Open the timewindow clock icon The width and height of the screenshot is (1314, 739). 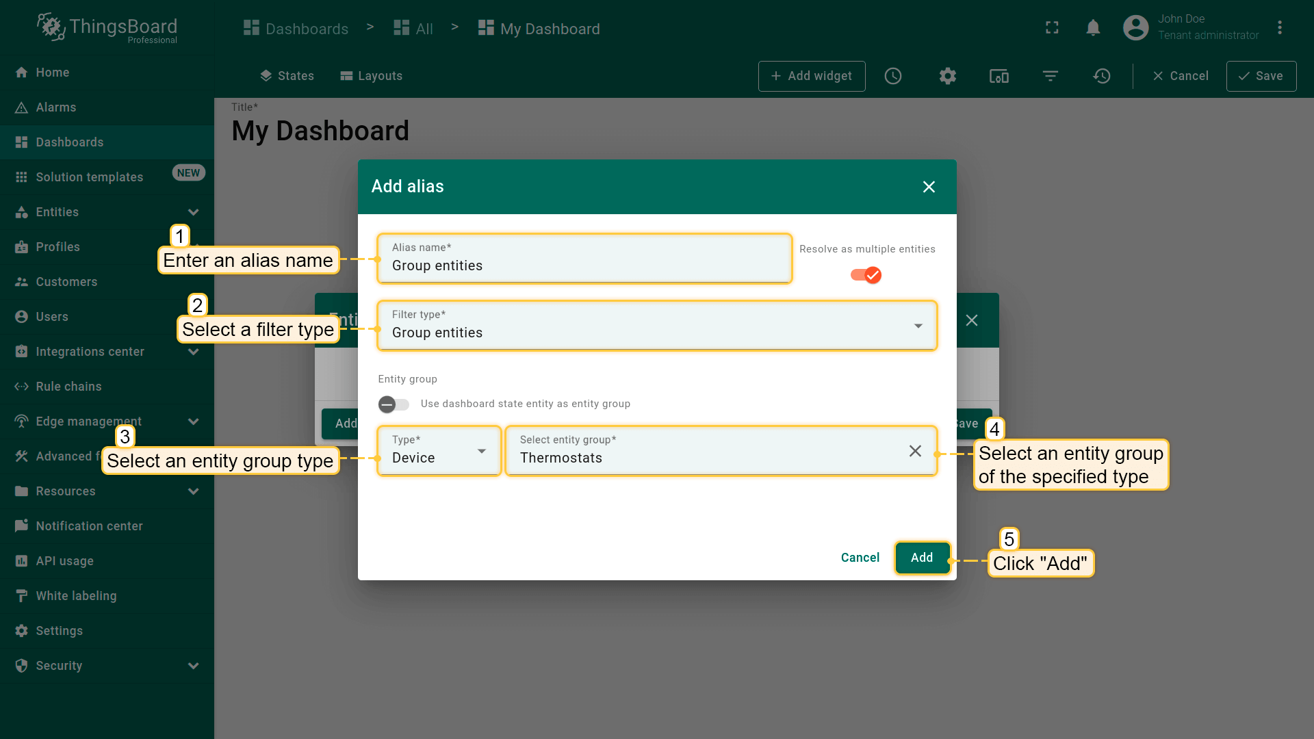893,76
